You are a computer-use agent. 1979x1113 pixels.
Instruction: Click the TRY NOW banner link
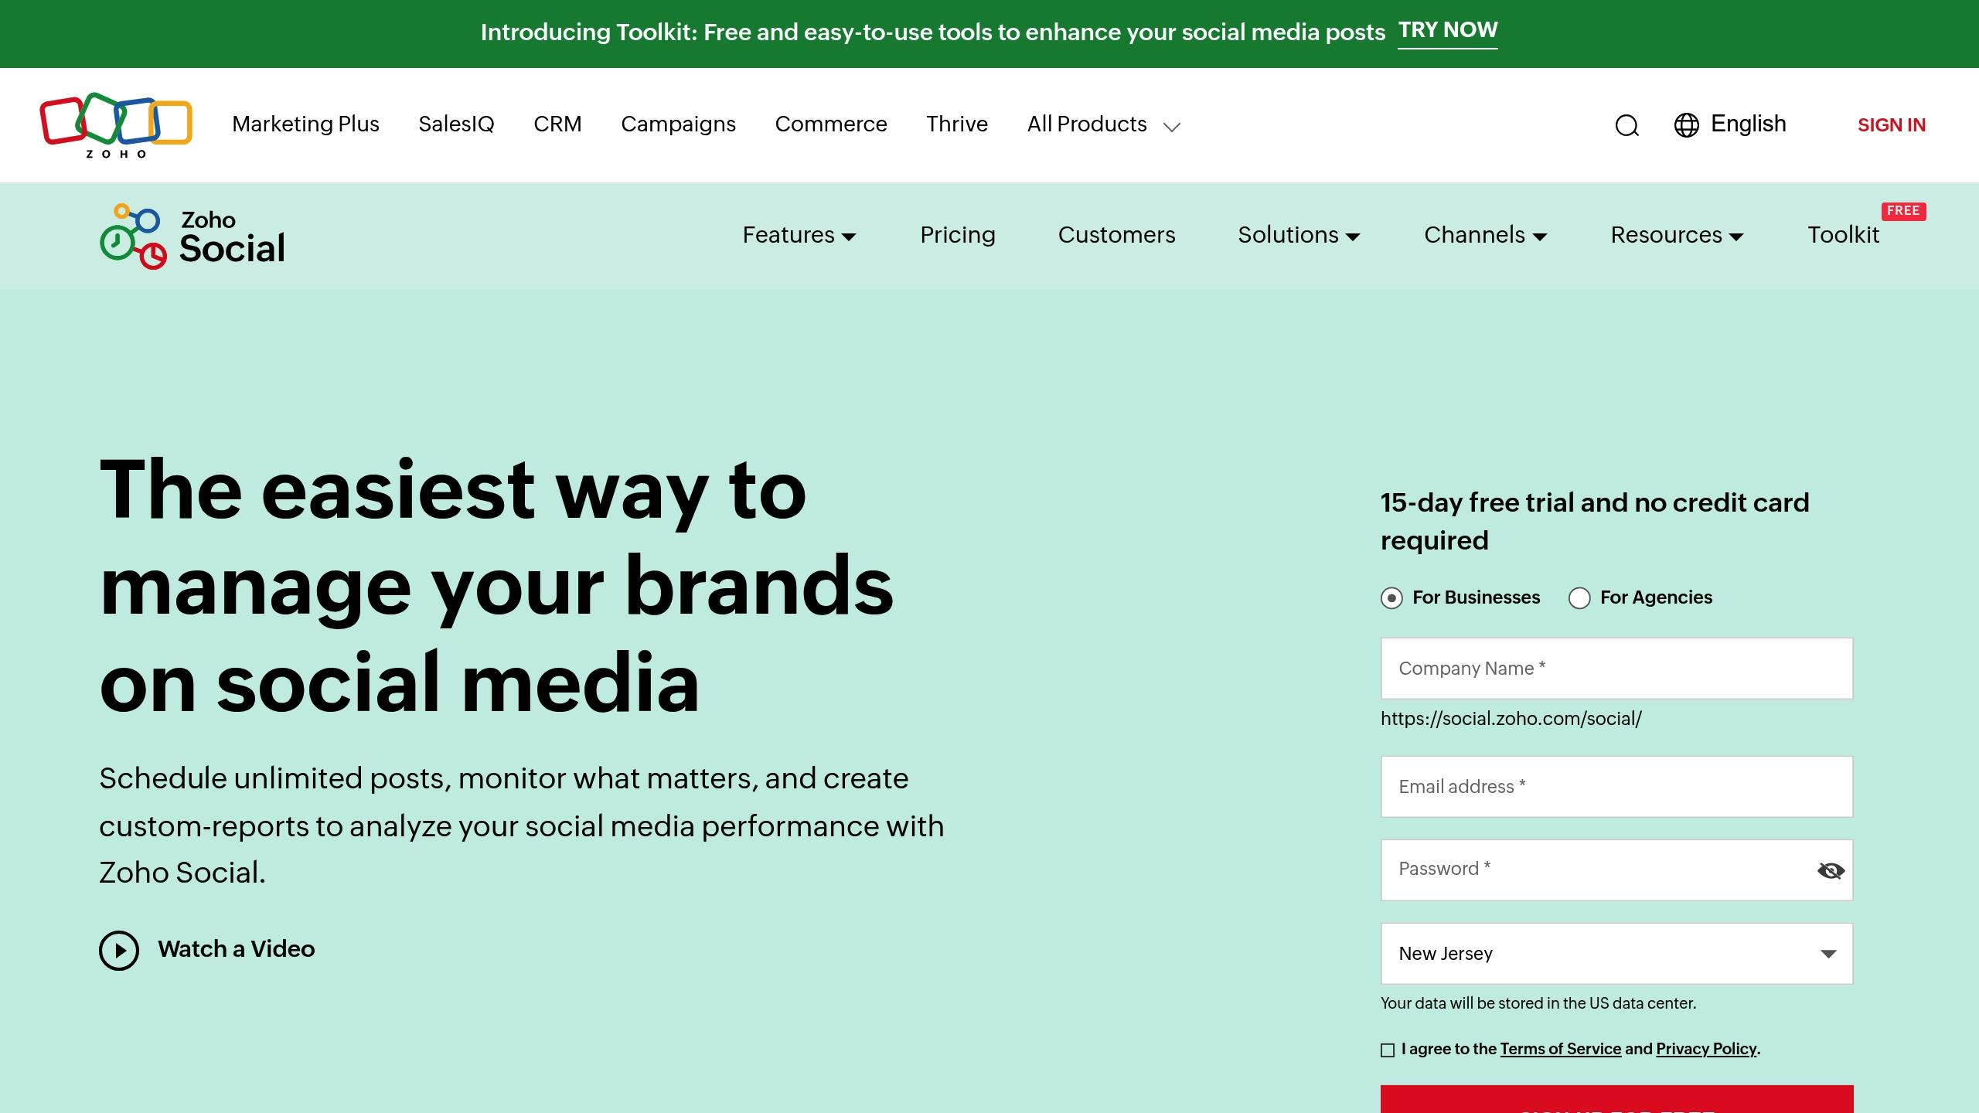pos(1448,31)
